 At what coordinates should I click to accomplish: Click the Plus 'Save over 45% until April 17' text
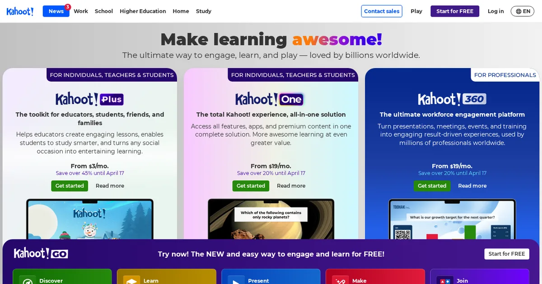[90, 173]
